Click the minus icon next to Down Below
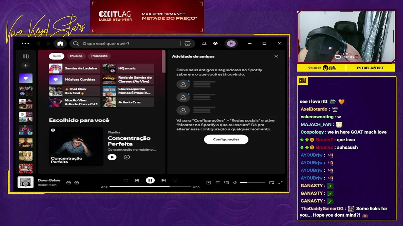Viewport: 403px width, 226px height. (68, 182)
